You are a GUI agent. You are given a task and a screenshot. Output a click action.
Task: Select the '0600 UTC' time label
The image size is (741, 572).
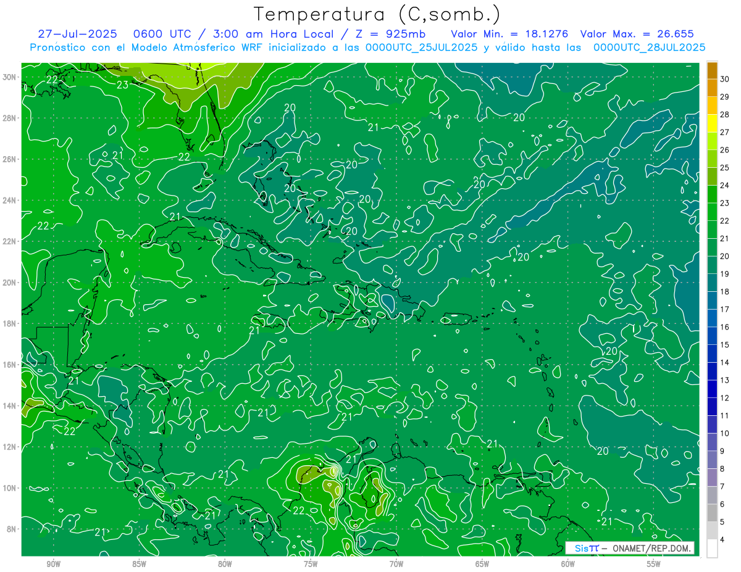tap(164, 34)
